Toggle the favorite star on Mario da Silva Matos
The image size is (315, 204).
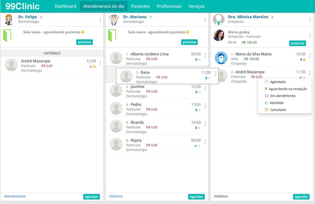[304, 60]
